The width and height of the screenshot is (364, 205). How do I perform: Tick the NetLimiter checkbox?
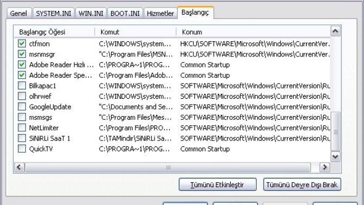[x=22, y=127]
